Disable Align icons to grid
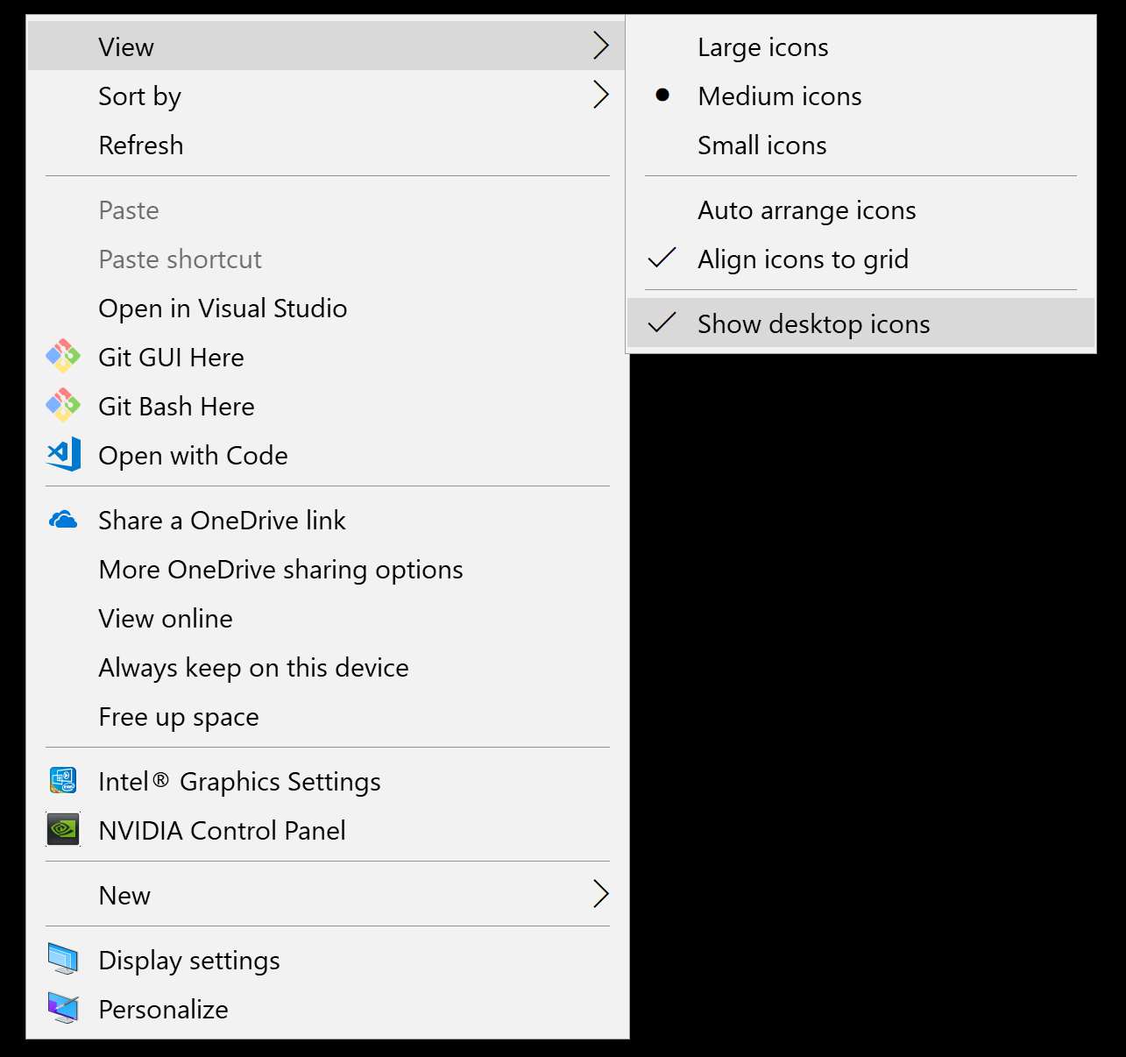This screenshot has width=1126, height=1057. click(803, 259)
